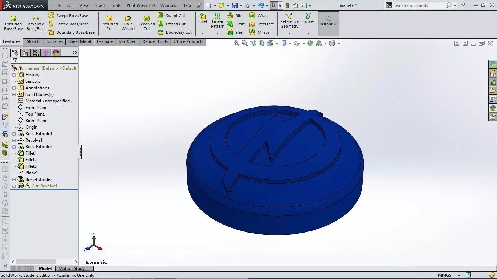Screen dimensions: 497x279
Task: Switch to the Evaluate tab
Action: pos(105,41)
